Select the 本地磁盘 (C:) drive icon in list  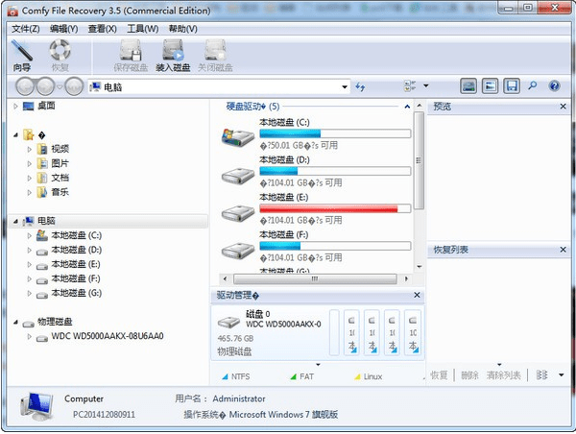coord(235,137)
